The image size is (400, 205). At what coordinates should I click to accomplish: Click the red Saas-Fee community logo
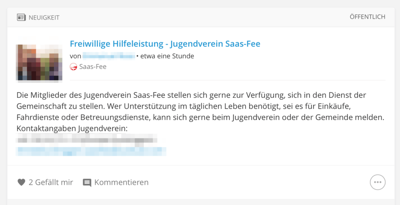pyautogui.click(x=73, y=67)
